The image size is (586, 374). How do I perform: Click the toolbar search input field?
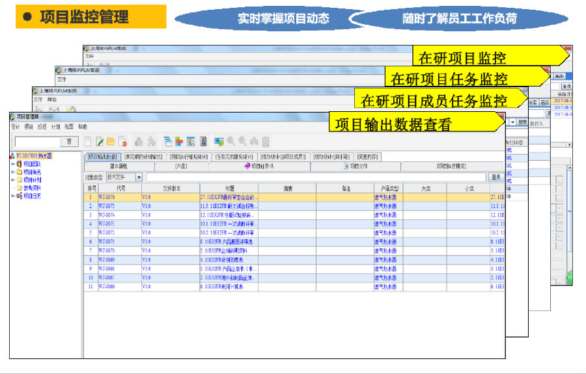point(37,141)
